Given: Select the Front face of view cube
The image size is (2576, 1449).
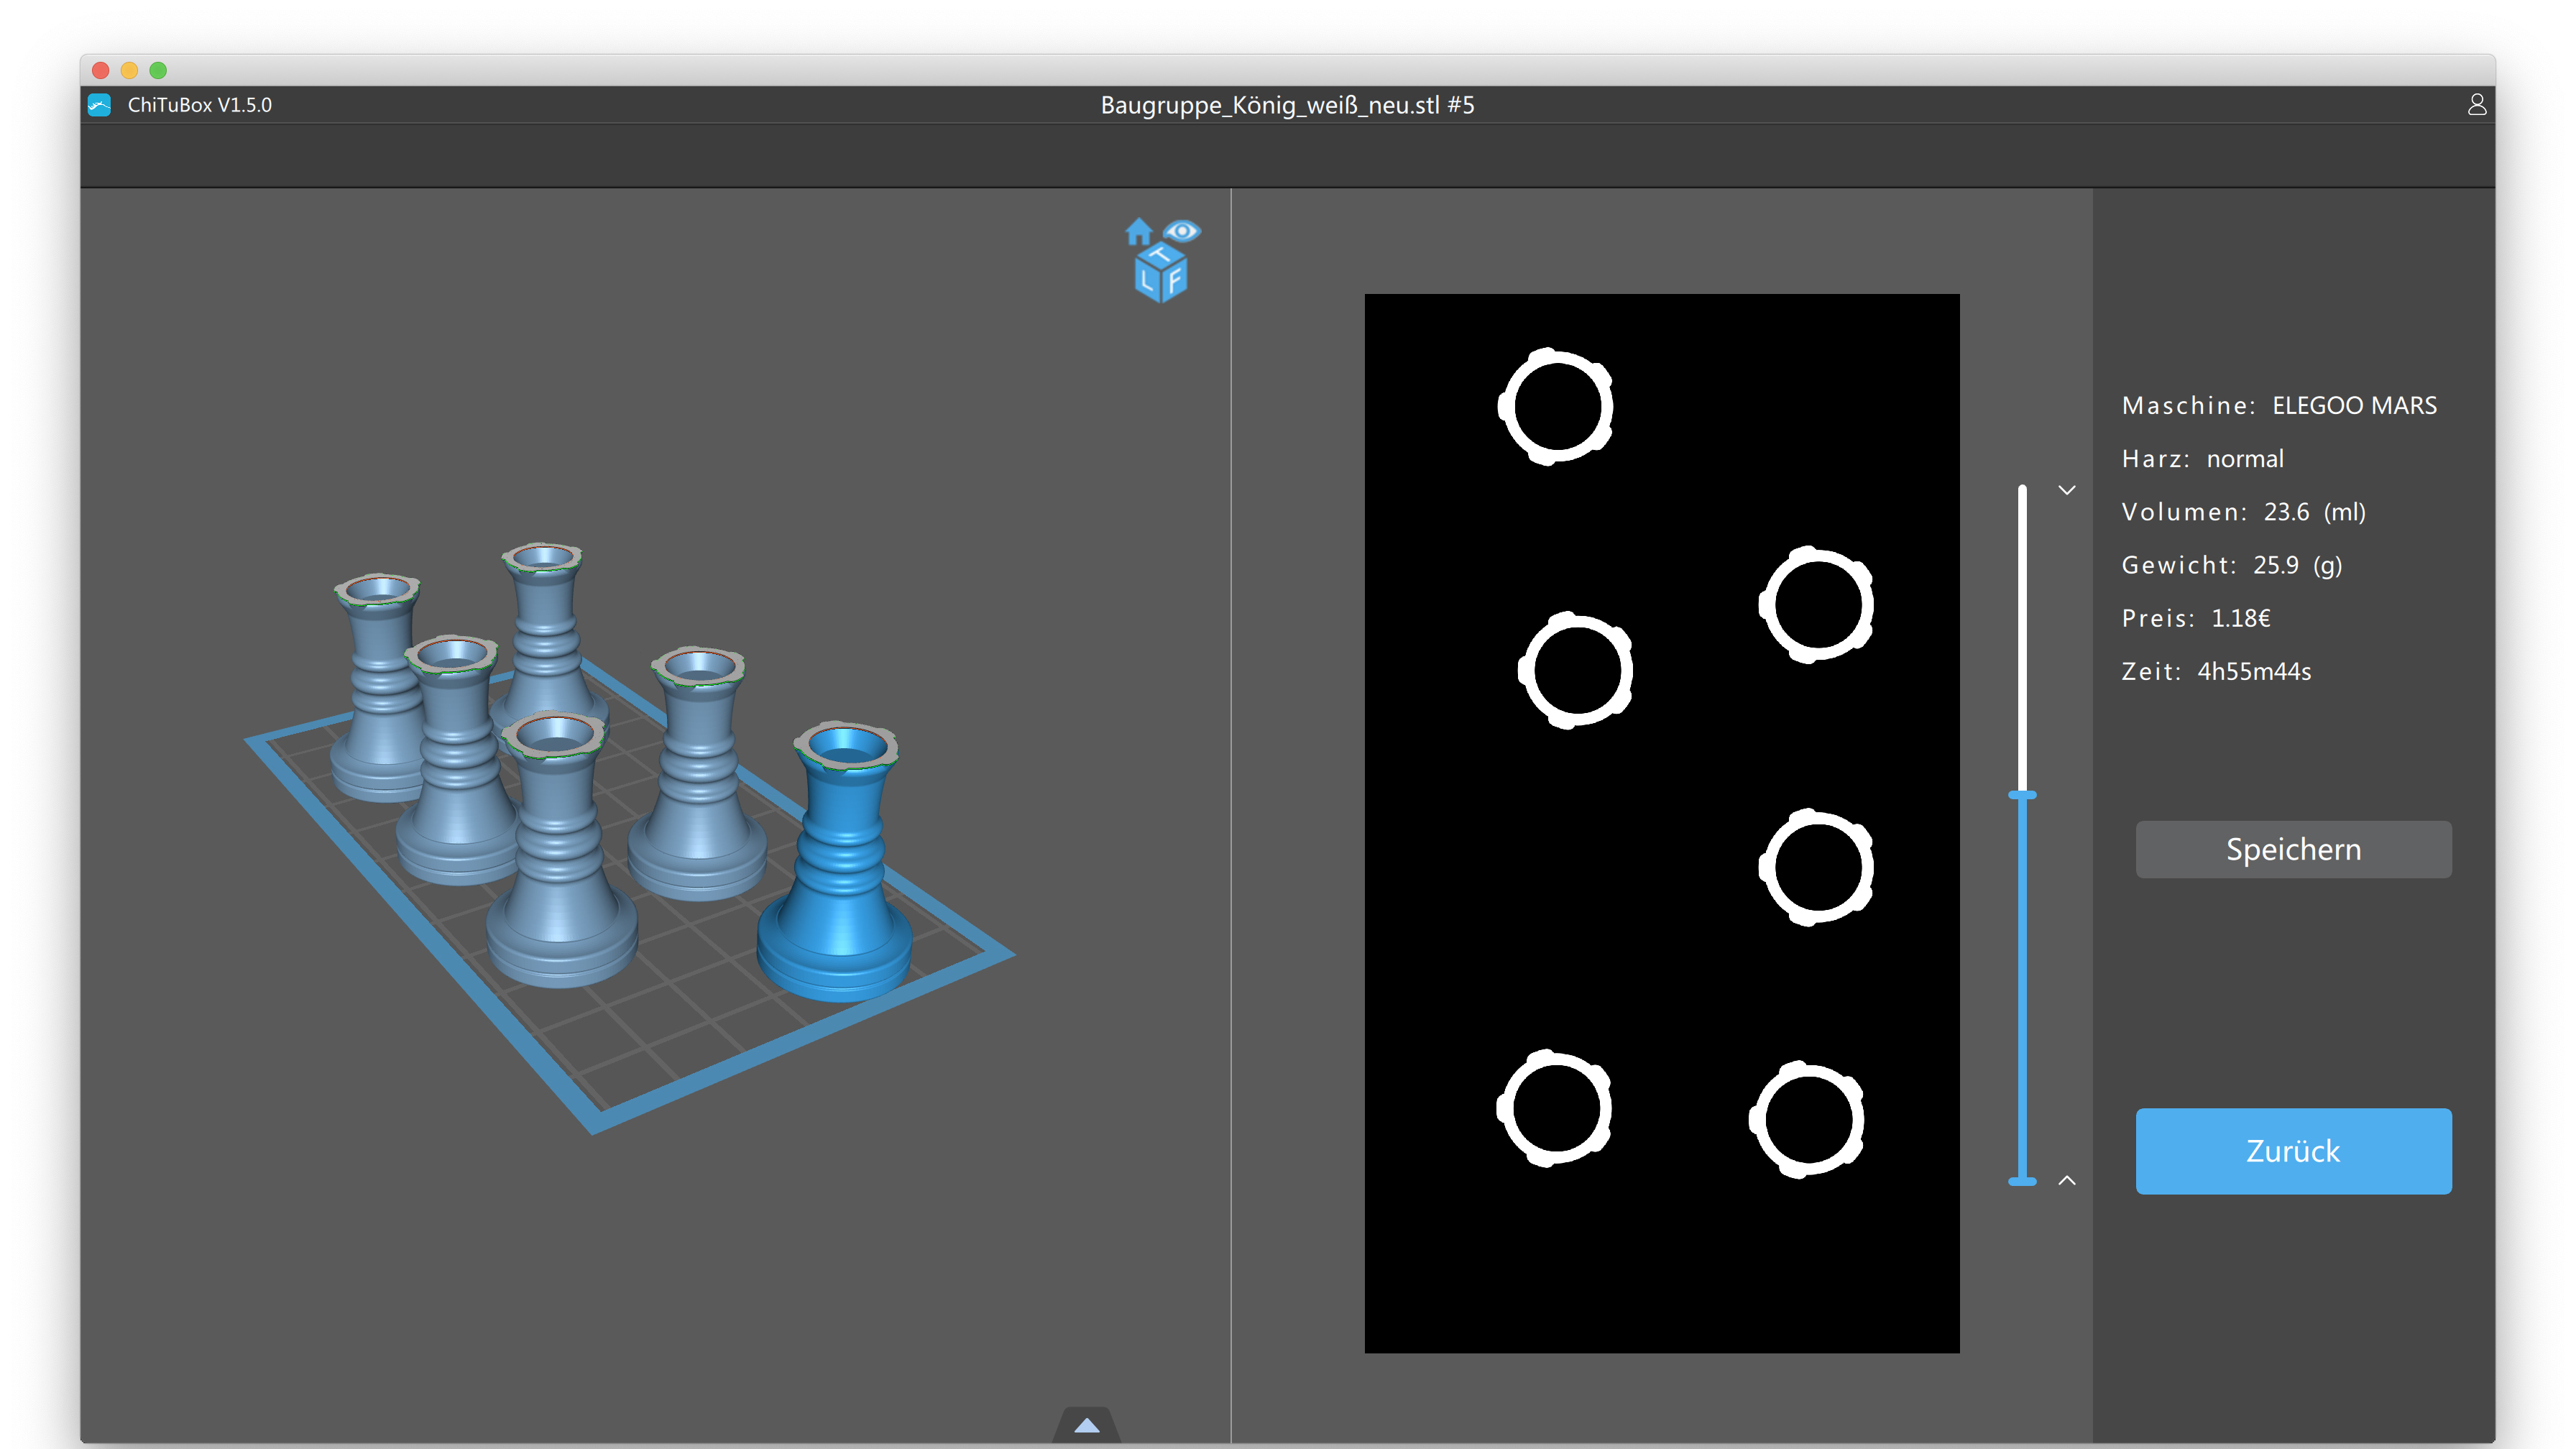Looking at the screenshot, I should [x=1174, y=281].
